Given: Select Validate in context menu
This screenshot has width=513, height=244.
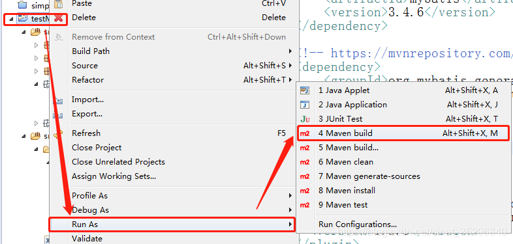Looking at the screenshot, I should coord(87,239).
